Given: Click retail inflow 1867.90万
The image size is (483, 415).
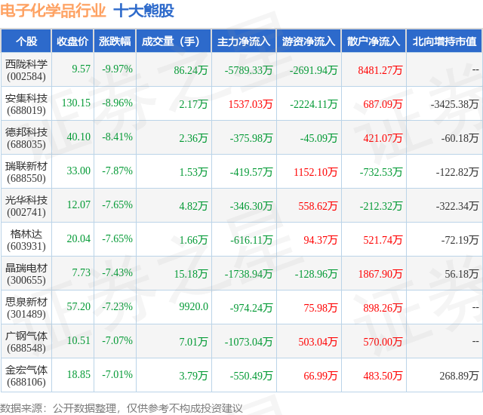Looking at the screenshot, I should pos(380,274).
